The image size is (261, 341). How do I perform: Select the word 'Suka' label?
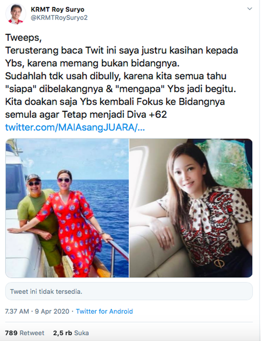(82, 333)
